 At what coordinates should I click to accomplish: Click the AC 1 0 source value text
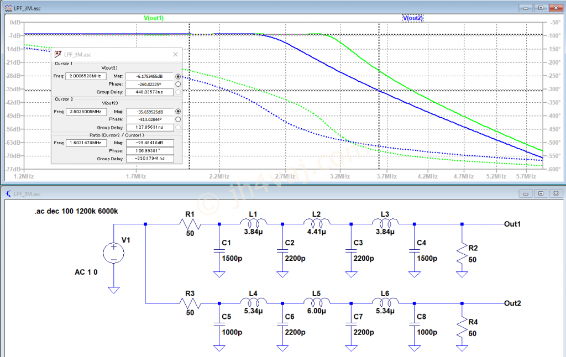86,272
